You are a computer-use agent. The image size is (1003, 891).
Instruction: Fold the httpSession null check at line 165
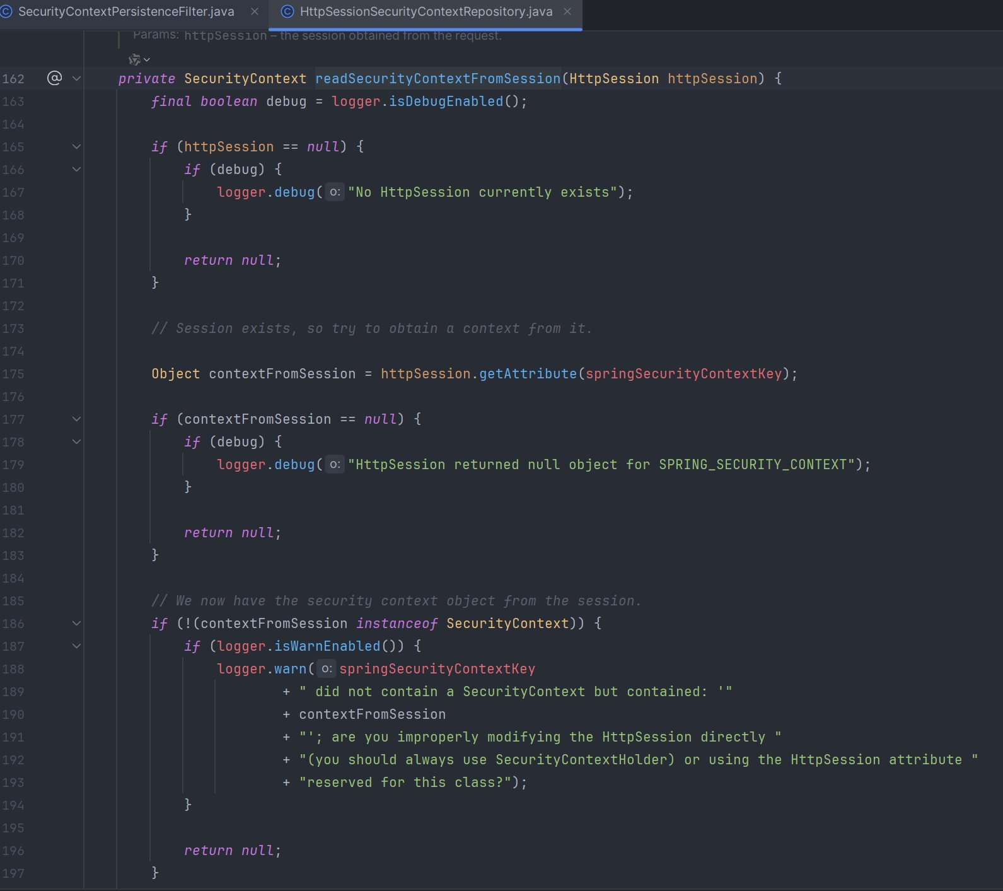click(77, 146)
